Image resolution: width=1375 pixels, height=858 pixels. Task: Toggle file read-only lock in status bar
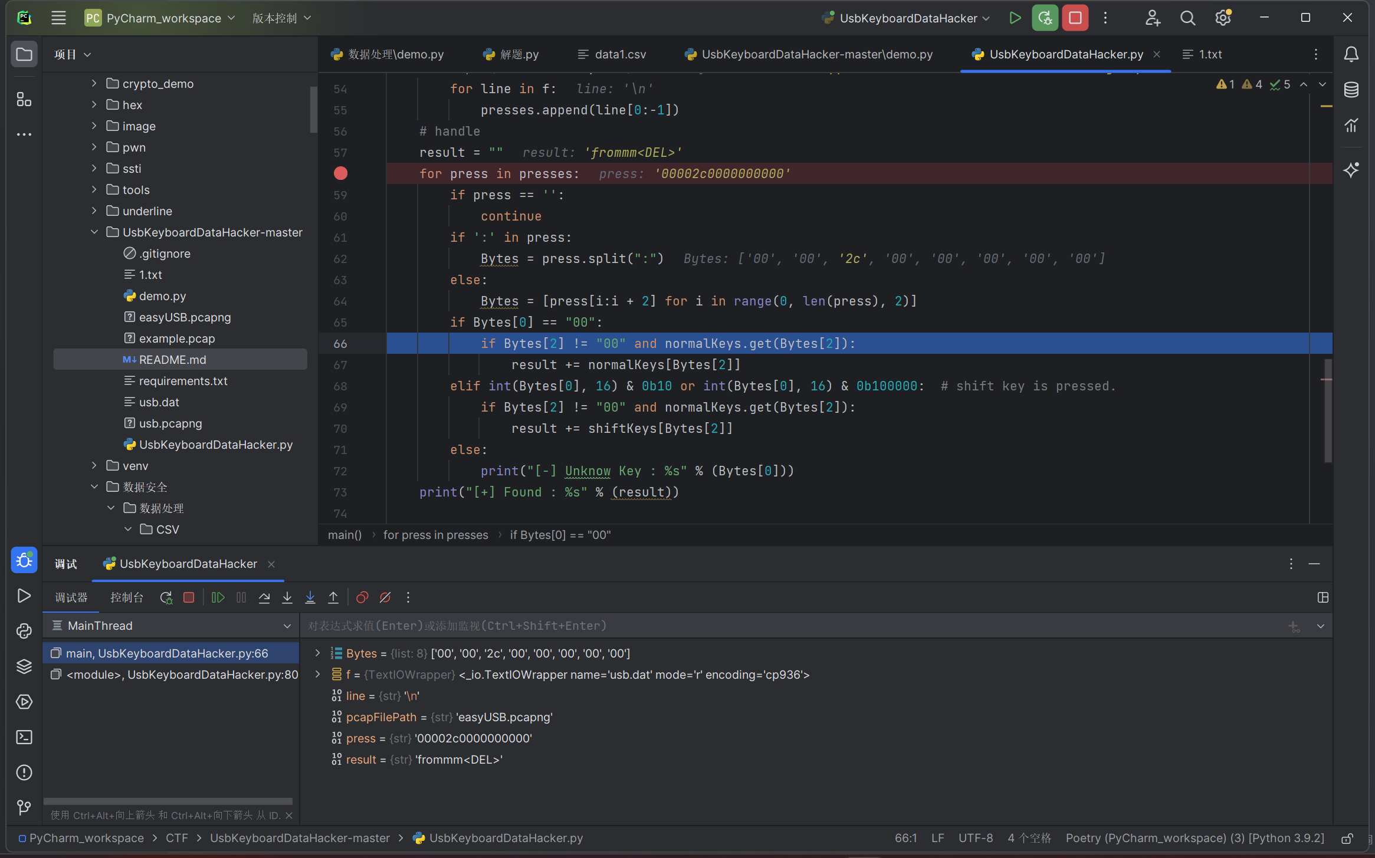click(1347, 838)
